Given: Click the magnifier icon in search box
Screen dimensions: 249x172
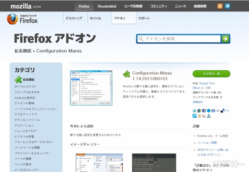Looking at the screenshot, I should tap(141, 38).
